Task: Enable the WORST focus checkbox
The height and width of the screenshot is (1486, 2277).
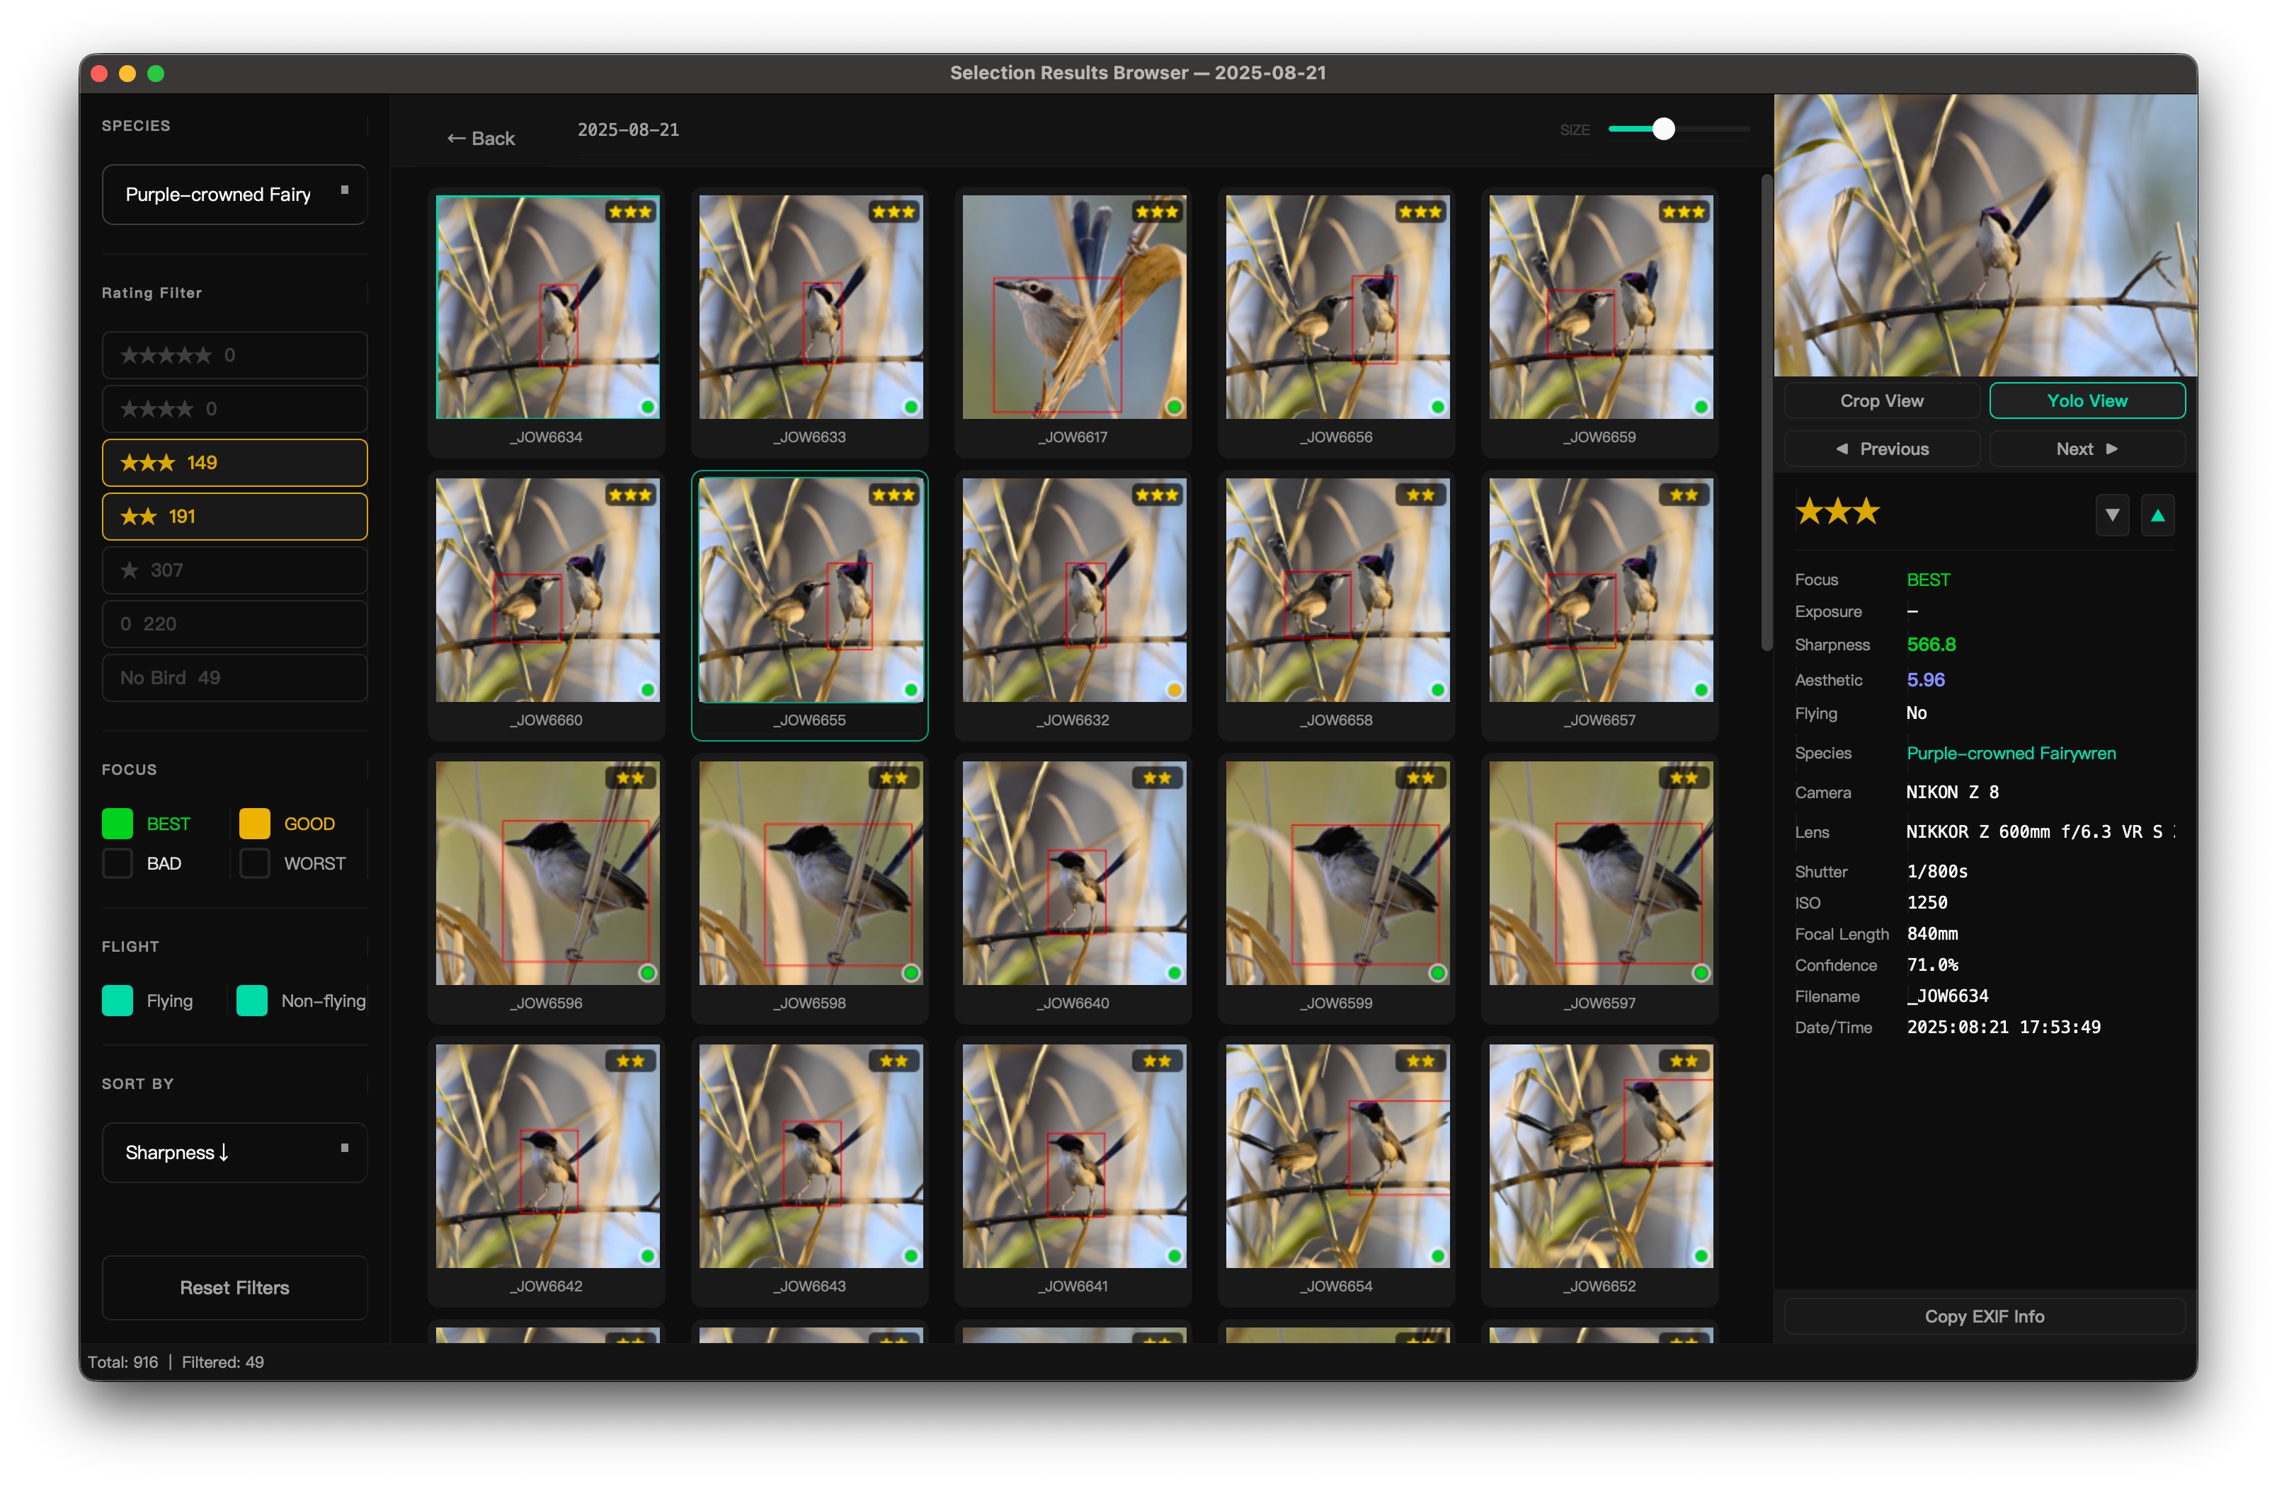Action: coord(254,863)
